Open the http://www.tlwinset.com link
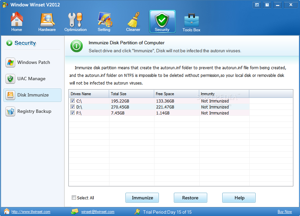Screen dimensions: 300x216 pyautogui.click(x=31, y=212)
